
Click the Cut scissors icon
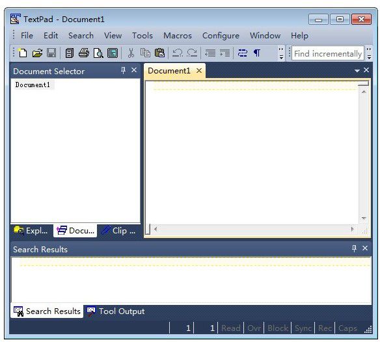tap(131, 53)
